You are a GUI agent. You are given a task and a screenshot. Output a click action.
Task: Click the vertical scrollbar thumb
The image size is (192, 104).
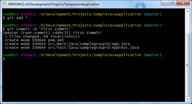tap(187, 65)
